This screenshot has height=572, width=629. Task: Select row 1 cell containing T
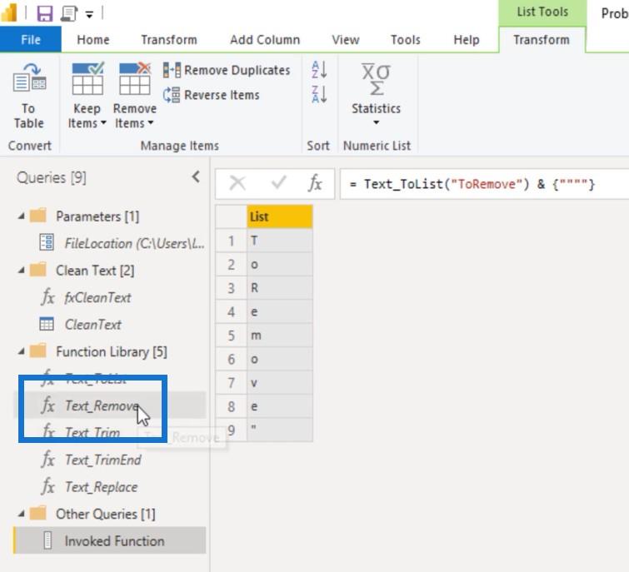[280, 241]
